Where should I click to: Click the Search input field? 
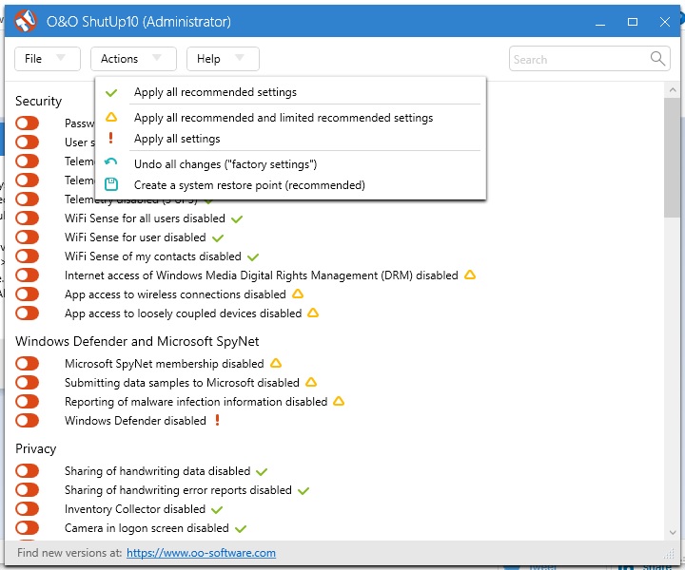click(589, 59)
